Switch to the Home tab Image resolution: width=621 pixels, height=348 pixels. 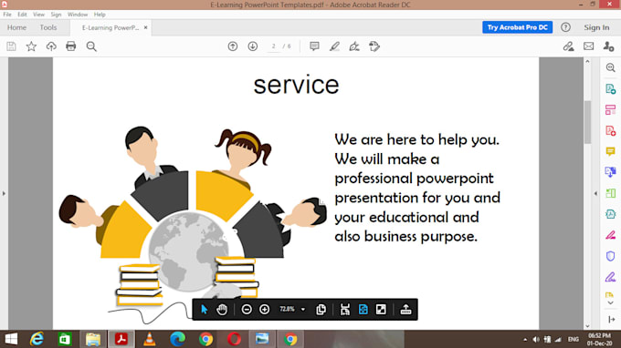pos(16,27)
